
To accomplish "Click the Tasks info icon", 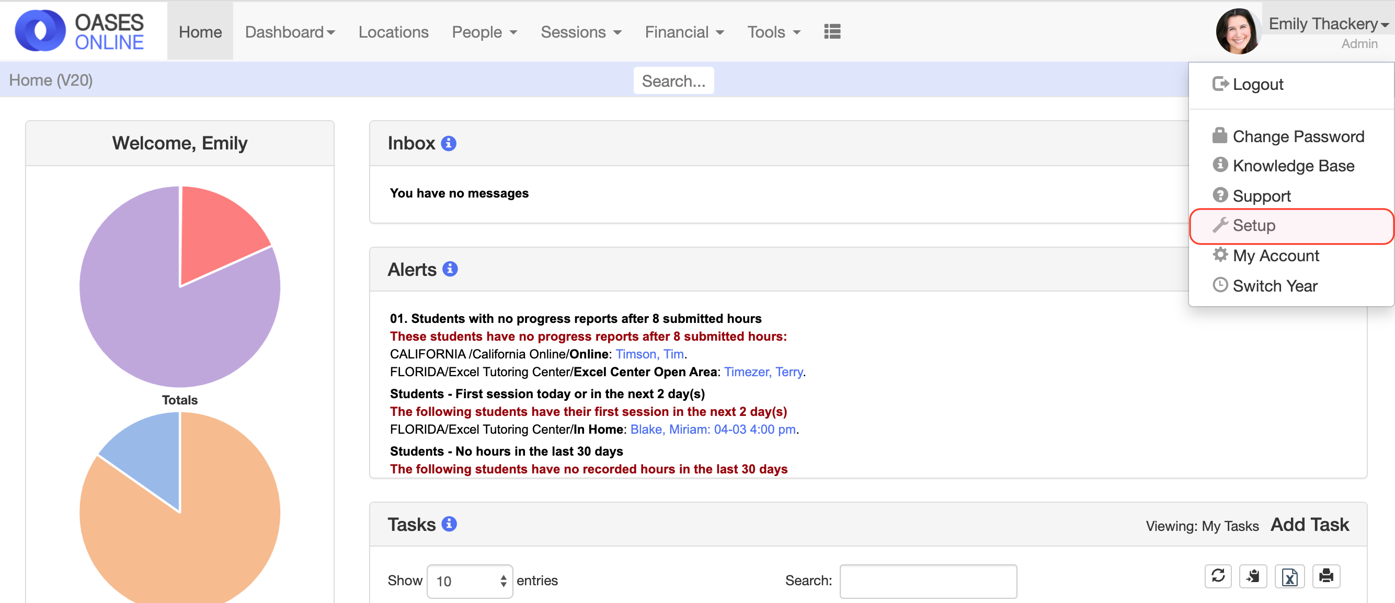I will point(449,524).
